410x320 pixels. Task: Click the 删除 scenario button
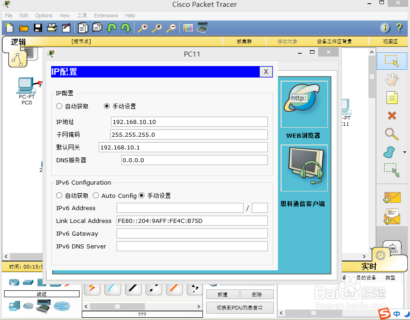point(257,294)
